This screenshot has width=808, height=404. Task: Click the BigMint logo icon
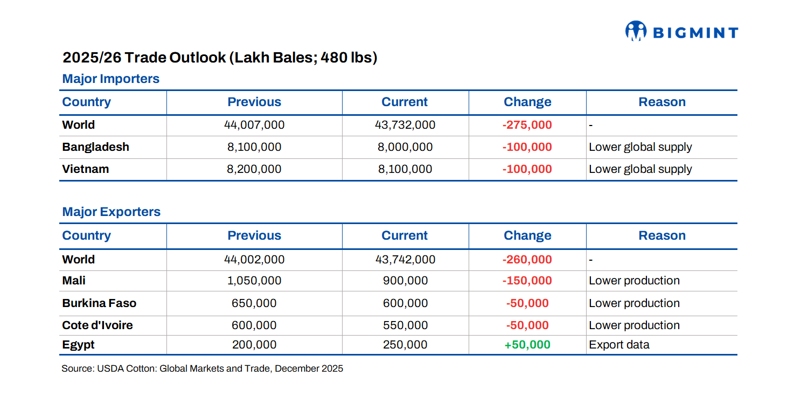tap(636, 31)
